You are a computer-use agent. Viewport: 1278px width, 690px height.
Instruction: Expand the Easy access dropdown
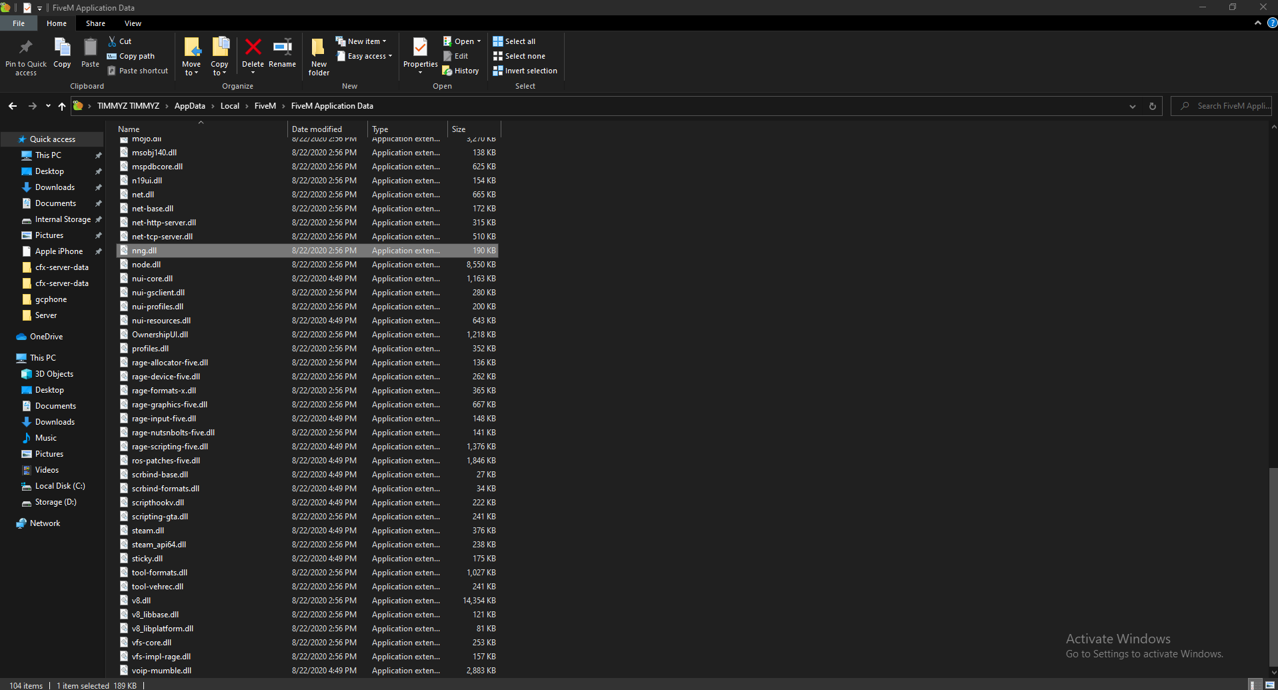(365, 56)
